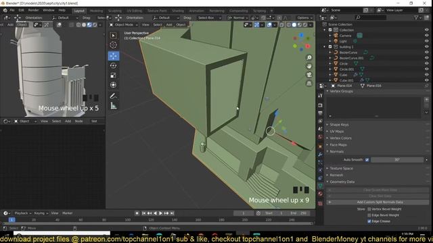433x243 pixels.
Task: Select the Measure tool
Action: point(113,105)
